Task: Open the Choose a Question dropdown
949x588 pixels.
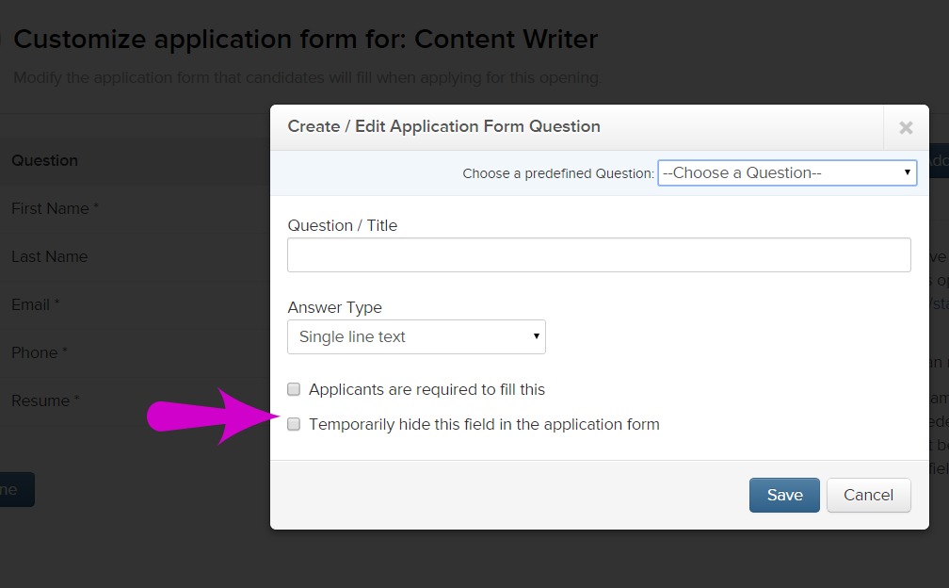Action: (787, 172)
